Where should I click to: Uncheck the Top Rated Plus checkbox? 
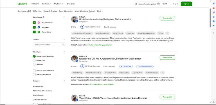[34, 23]
